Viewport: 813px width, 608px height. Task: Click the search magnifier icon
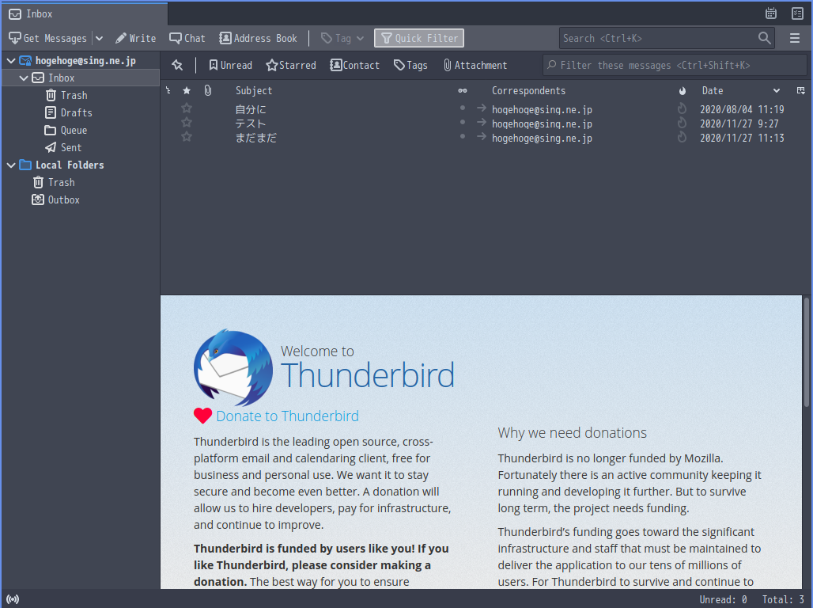(764, 38)
